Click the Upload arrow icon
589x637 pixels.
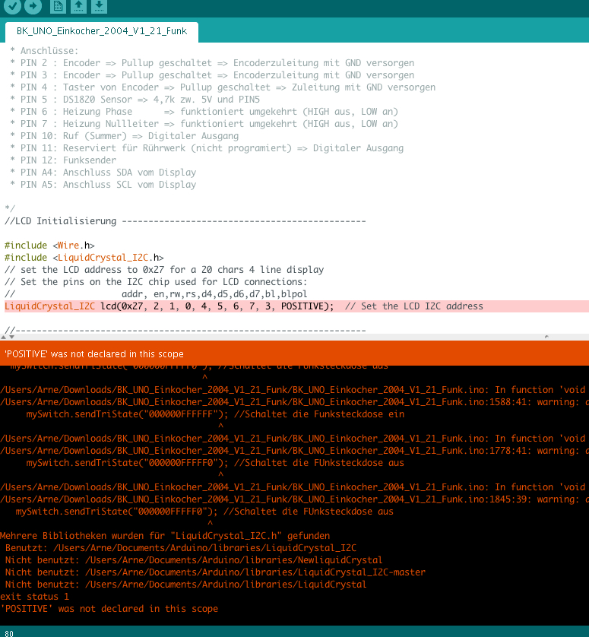click(33, 6)
